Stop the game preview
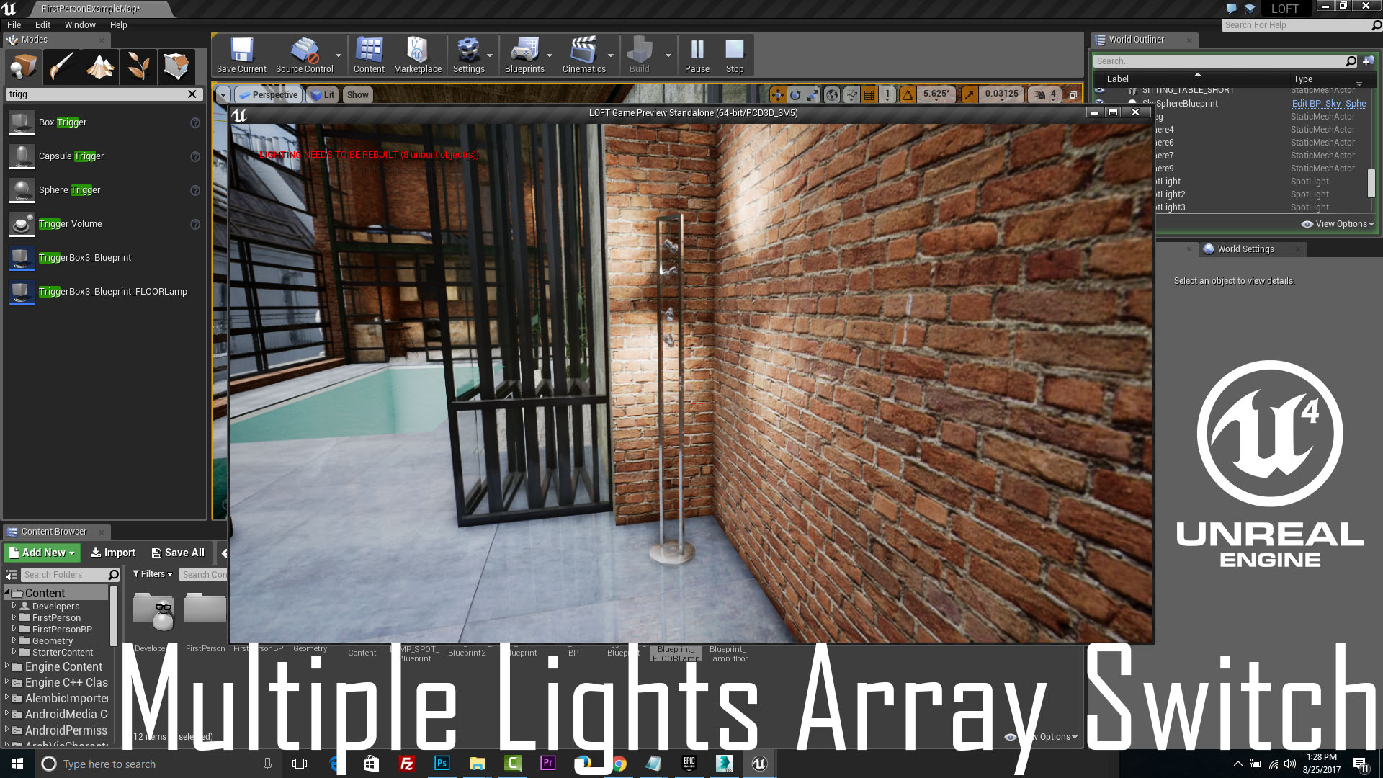This screenshot has height=778, width=1383. pos(735,55)
